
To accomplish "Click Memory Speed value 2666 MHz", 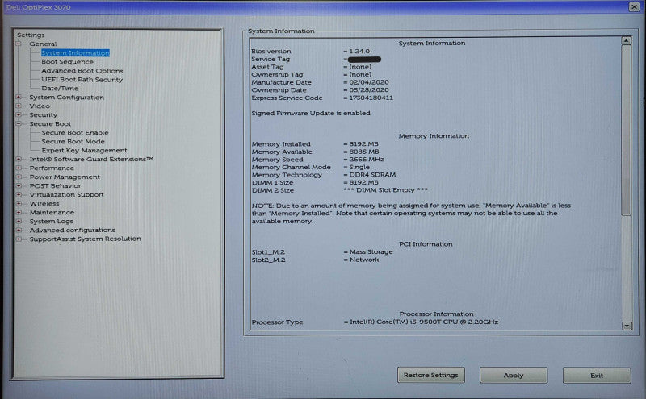I will (367, 160).
